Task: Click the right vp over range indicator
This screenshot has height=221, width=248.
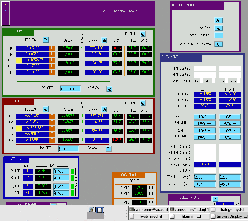Action: point(239,81)
